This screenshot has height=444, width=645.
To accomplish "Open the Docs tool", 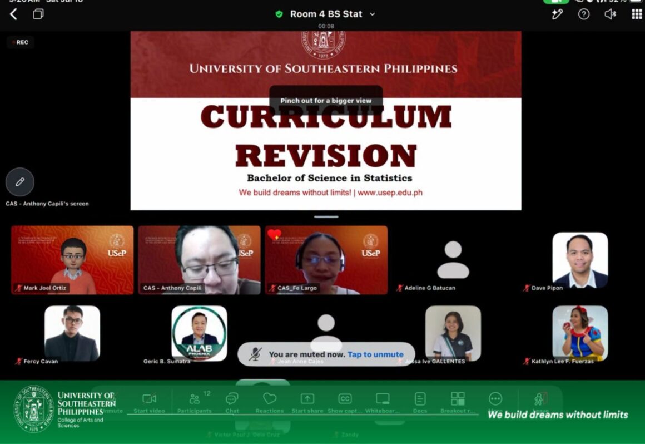I will point(420,403).
